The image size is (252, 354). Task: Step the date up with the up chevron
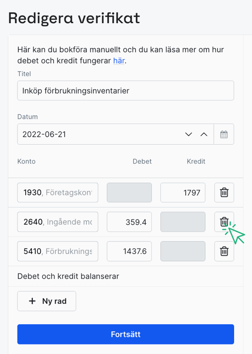[204, 134]
